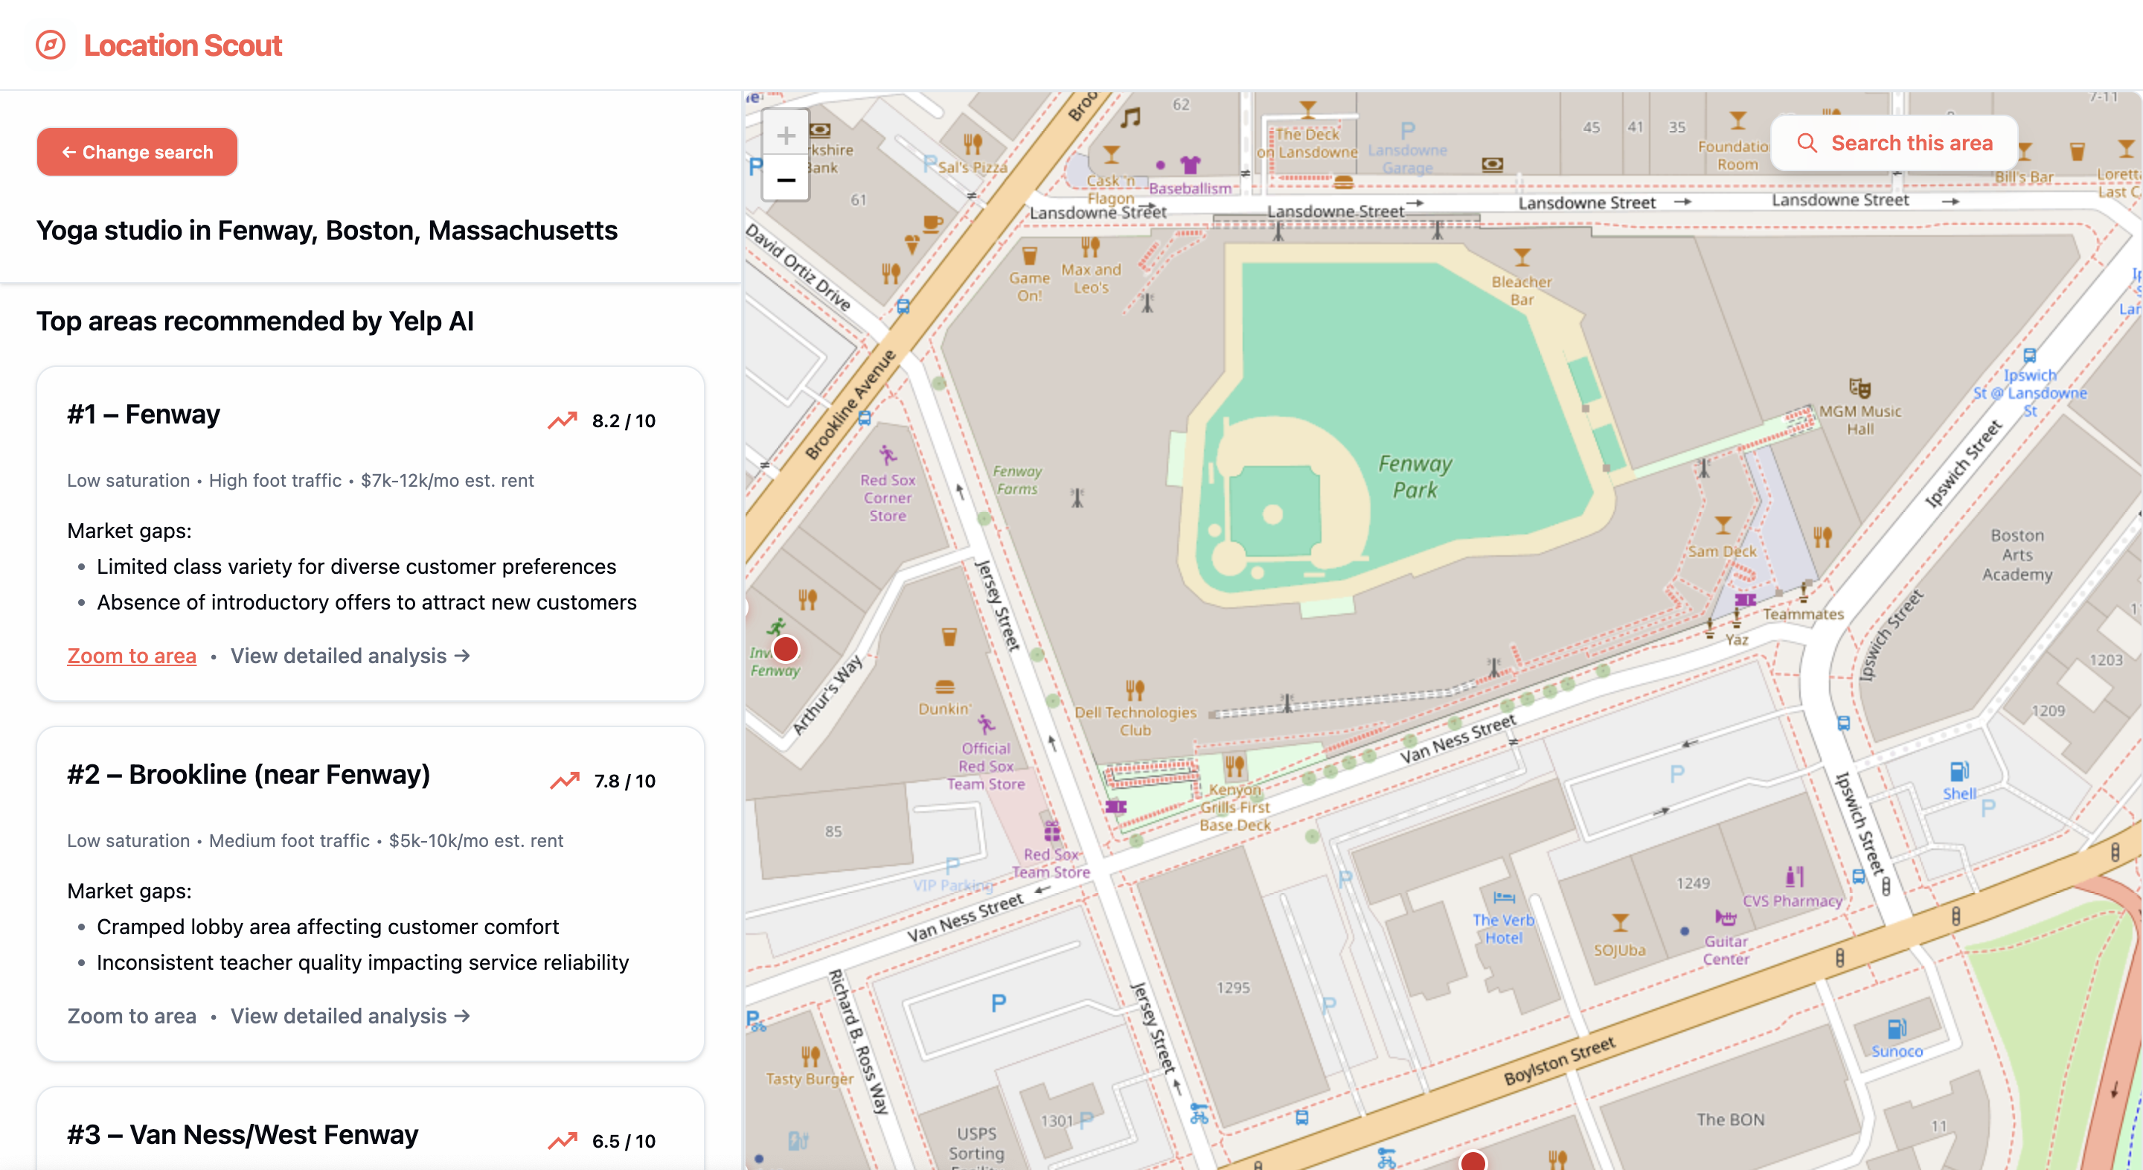Click the MGM Music Hall theater icon
Screen dimensions: 2143x1170
coord(1859,388)
